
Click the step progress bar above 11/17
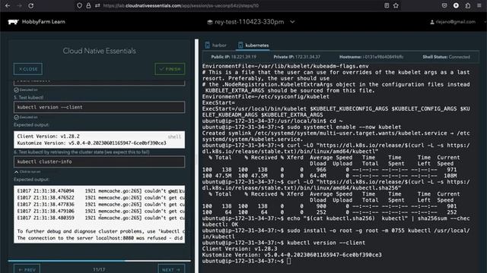click(x=99, y=261)
